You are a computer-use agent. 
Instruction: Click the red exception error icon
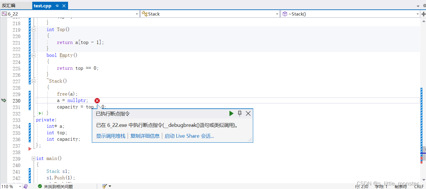(97, 101)
